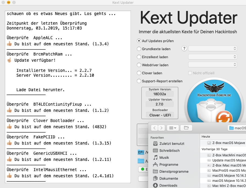Click 'Überprüfe GenericUSBXHCI' log line
The height and width of the screenshot is (188, 246).
tap(42, 153)
